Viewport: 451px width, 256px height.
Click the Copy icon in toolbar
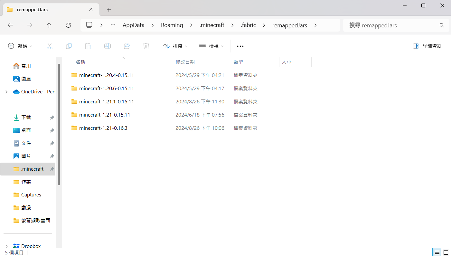(x=69, y=46)
